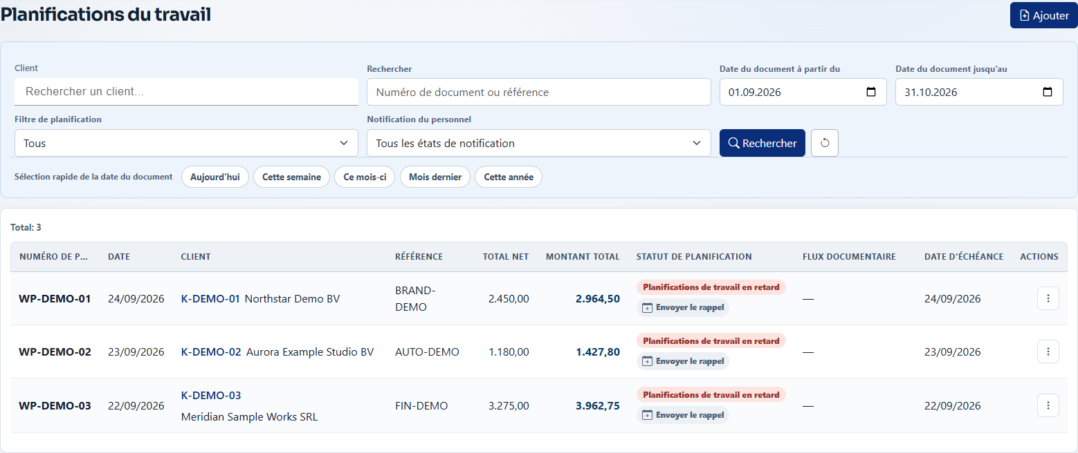The height and width of the screenshot is (453, 1078).
Task: Select Aujourd'hui quick date filter
Action: pyautogui.click(x=215, y=177)
